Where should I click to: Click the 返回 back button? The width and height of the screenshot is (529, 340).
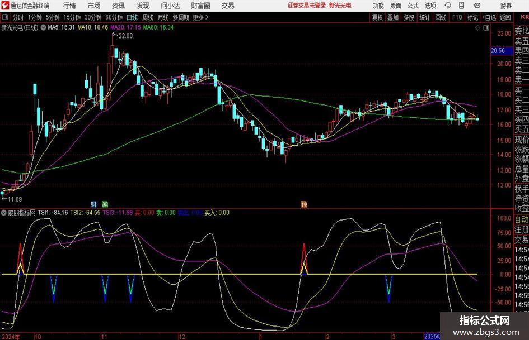(x=505, y=17)
